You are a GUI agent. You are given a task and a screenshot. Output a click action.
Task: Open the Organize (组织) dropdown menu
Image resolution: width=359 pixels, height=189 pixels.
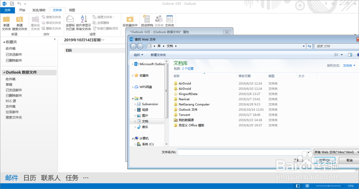139,55
